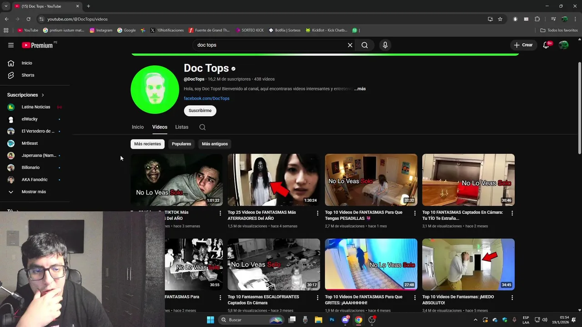
Task: Open options for MIEDO ABSOLUTO video
Action: (x=512, y=297)
